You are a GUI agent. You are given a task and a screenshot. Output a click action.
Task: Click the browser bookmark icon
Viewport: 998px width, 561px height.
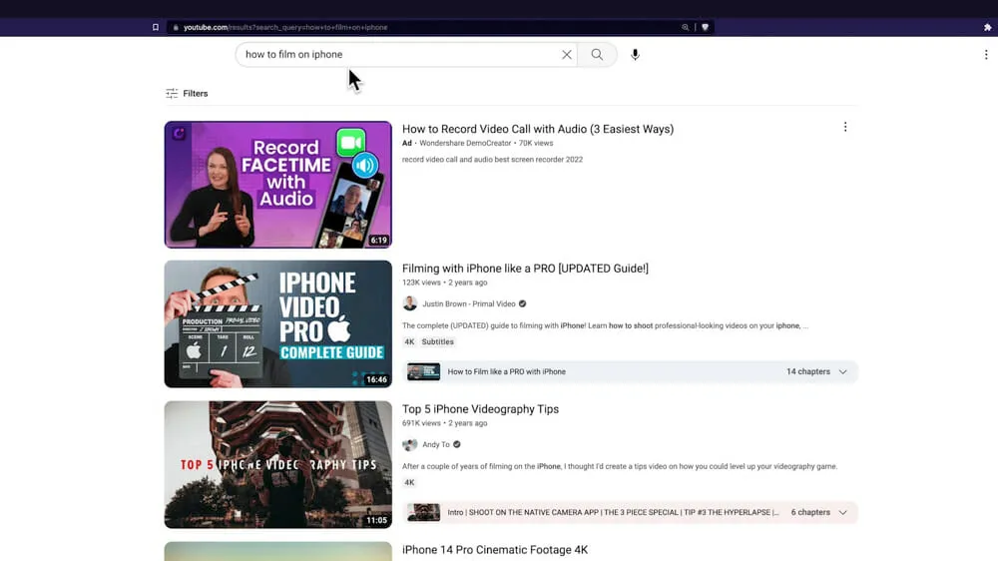[156, 27]
